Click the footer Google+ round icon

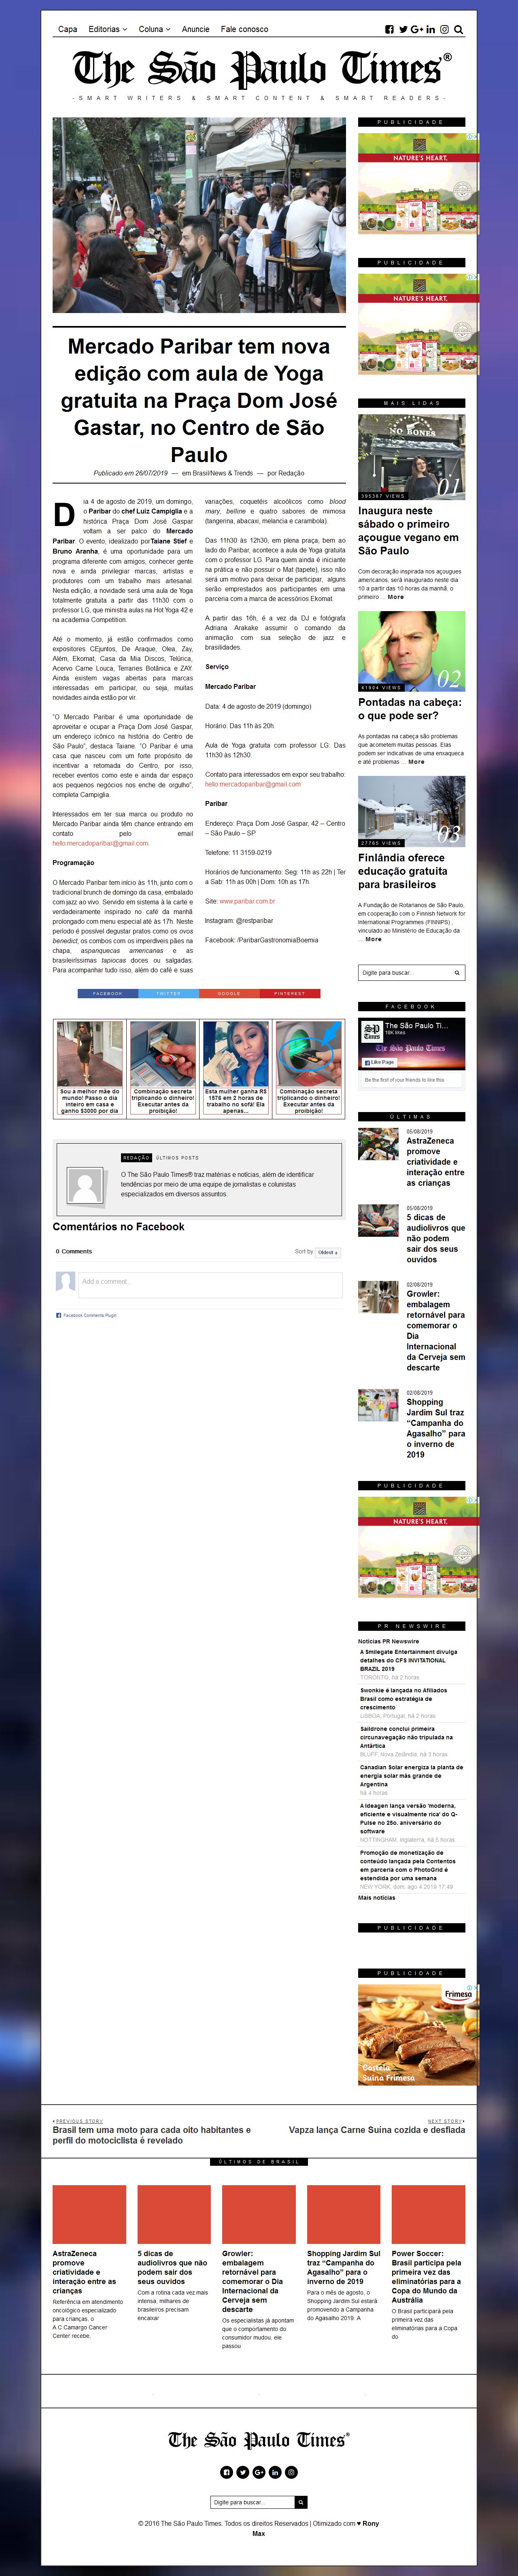[x=259, y=2472]
